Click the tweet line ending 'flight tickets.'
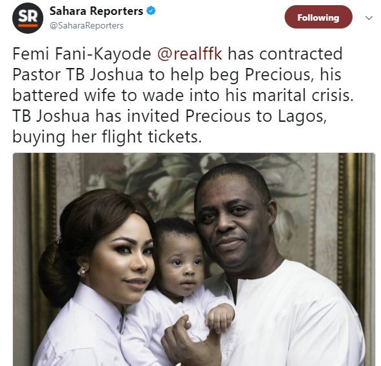This screenshot has width=381, height=366. [x=107, y=137]
